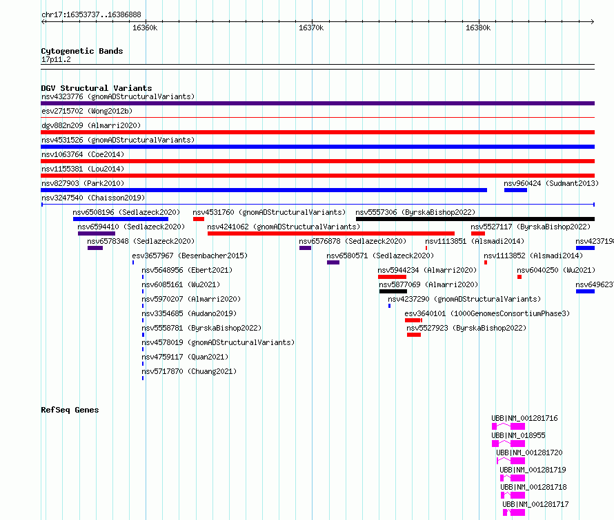Select the purple nsv6578348 bar

coord(95,248)
